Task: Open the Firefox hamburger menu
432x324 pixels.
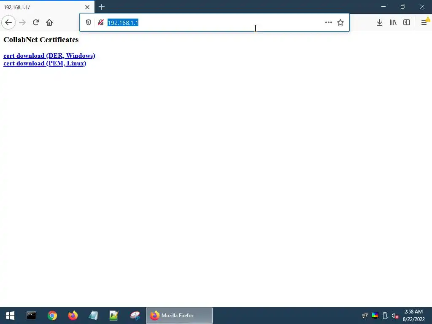Action: coord(424,23)
